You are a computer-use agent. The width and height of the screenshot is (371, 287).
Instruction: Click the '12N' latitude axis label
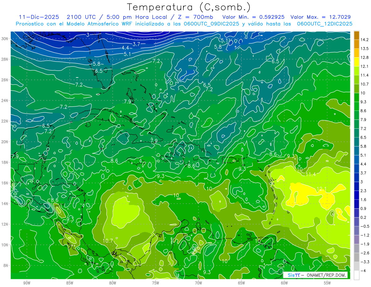point(5,224)
